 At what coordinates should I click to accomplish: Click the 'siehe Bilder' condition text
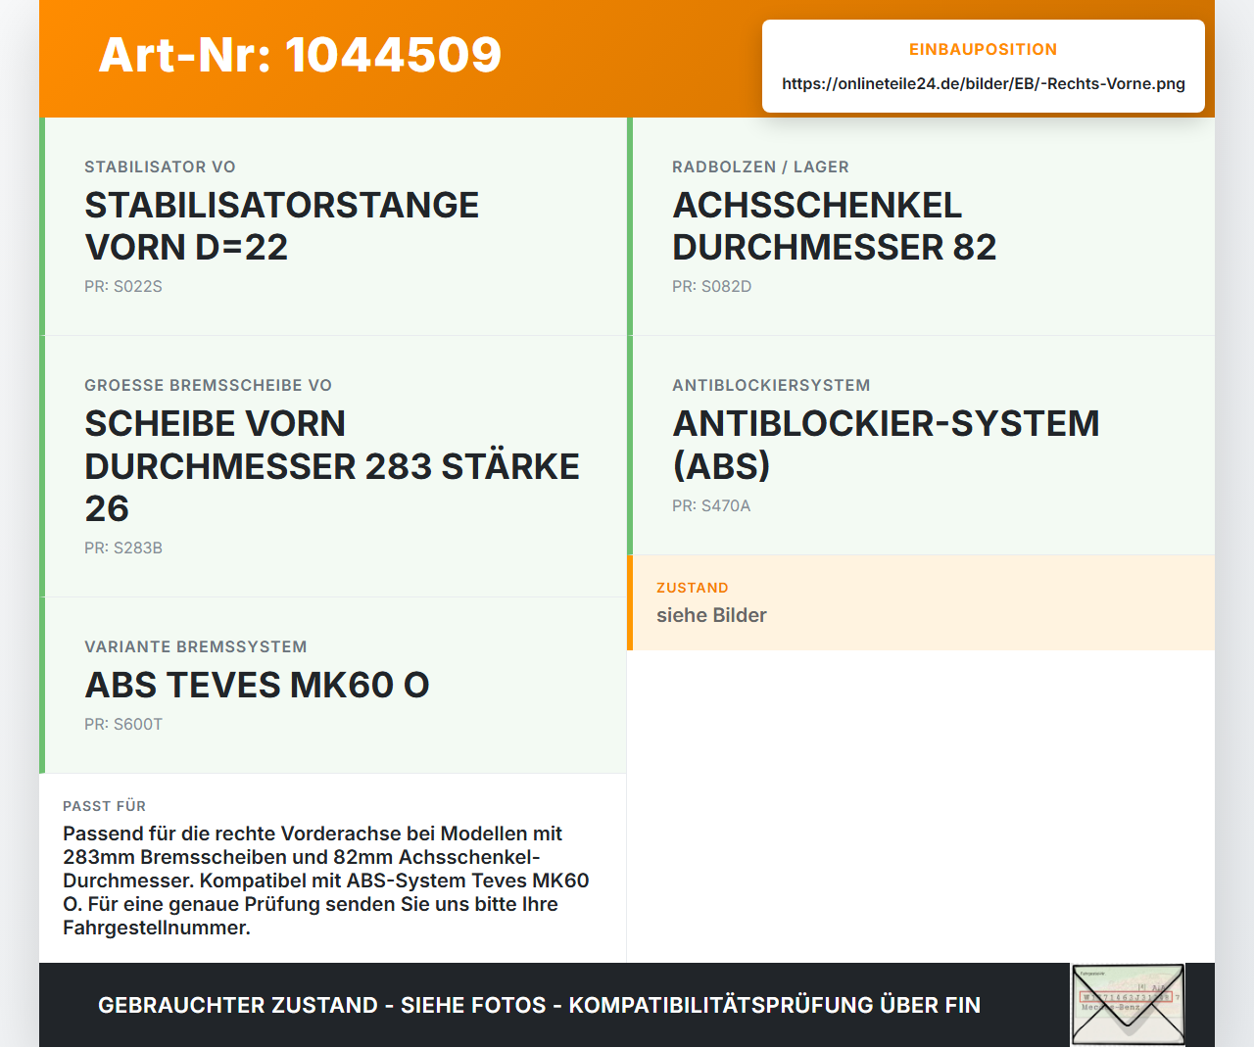click(x=711, y=616)
